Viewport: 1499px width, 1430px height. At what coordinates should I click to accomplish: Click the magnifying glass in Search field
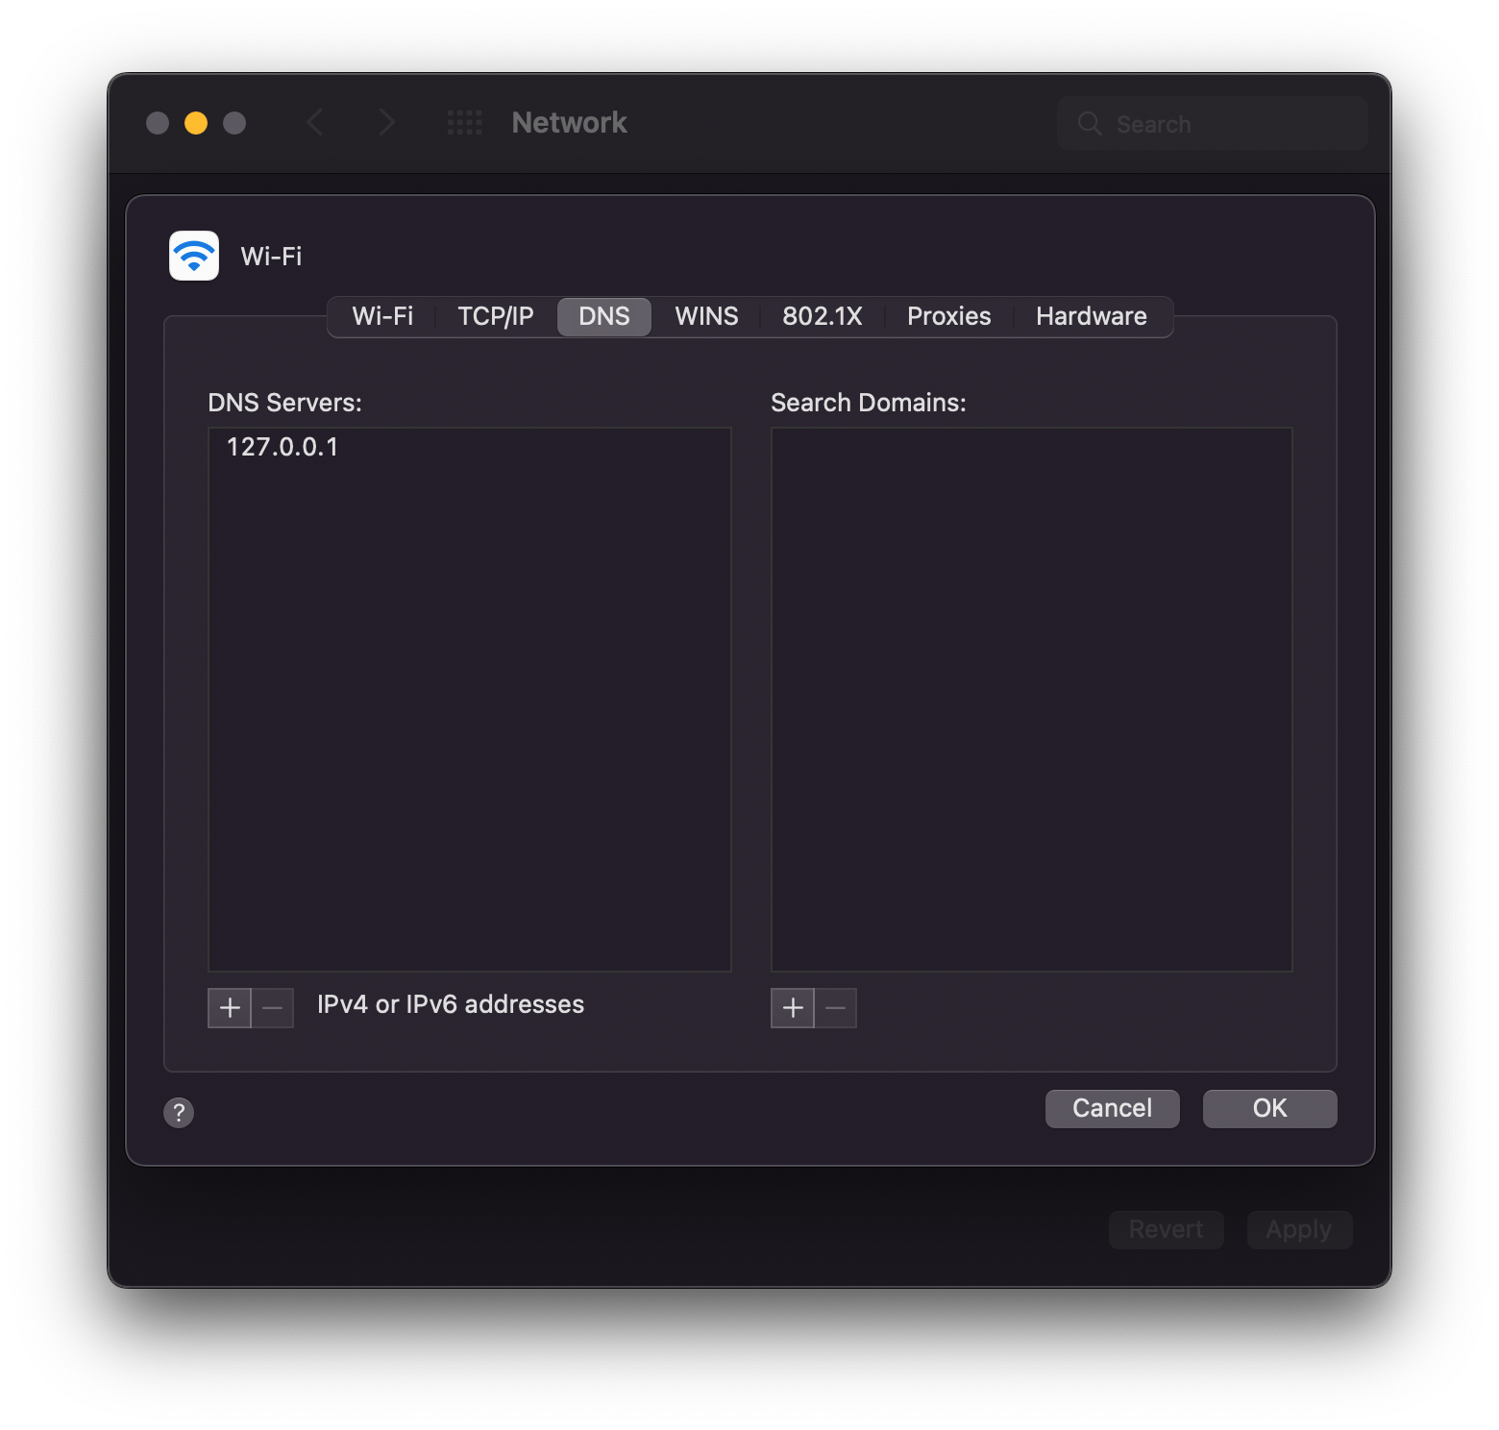tap(1089, 123)
